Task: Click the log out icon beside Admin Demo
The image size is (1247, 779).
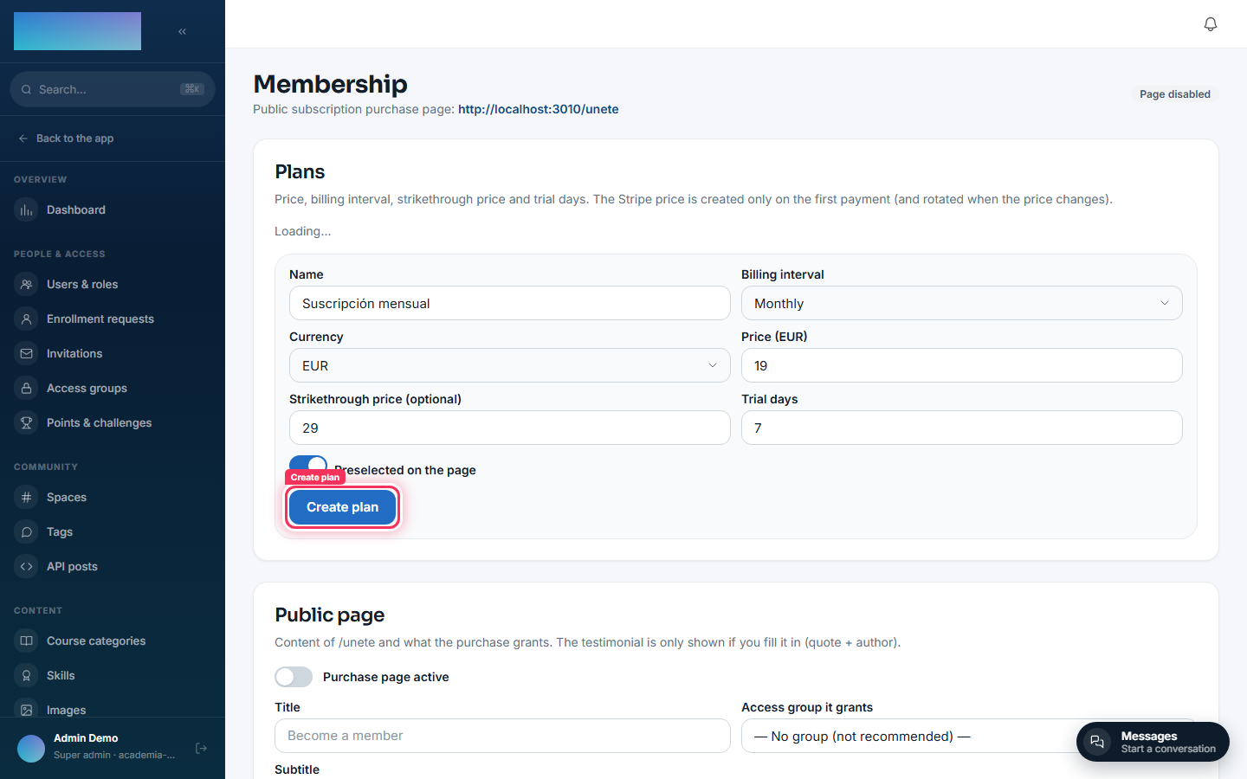Action: (x=201, y=748)
